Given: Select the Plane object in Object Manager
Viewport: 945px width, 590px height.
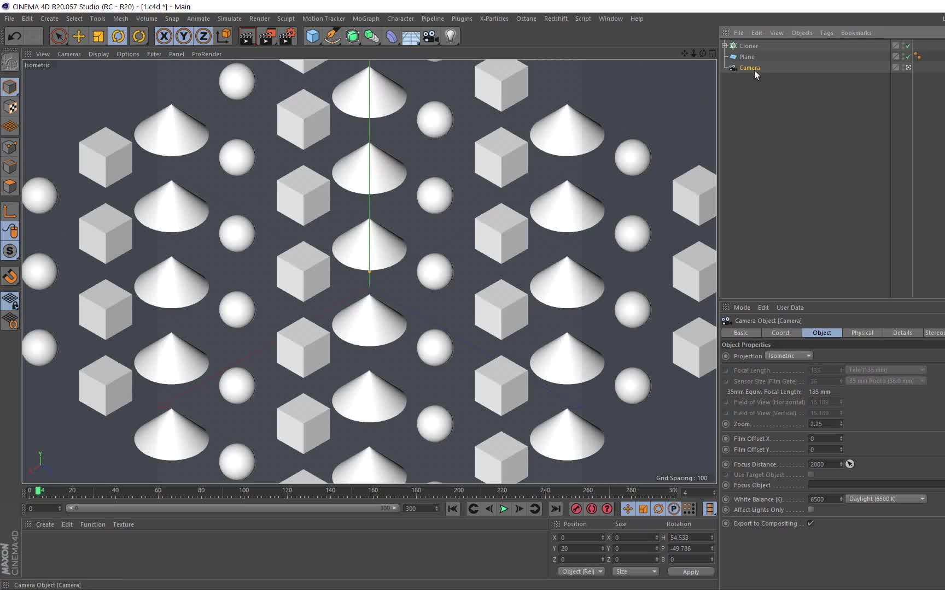Looking at the screenshot, I should point(746,57).
